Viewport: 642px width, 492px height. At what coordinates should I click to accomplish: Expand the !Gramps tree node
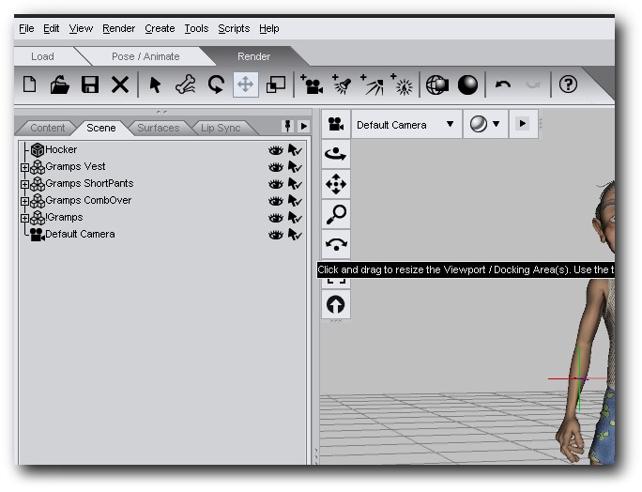coord(24,218)
